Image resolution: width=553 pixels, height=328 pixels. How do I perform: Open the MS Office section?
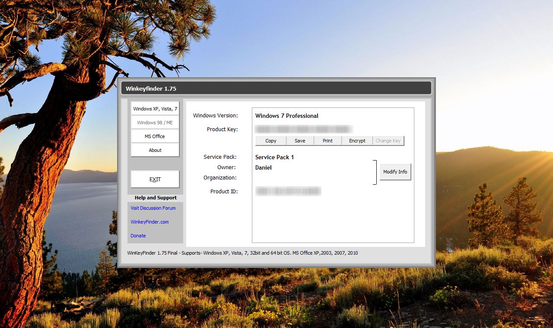(x=155, y=136)
